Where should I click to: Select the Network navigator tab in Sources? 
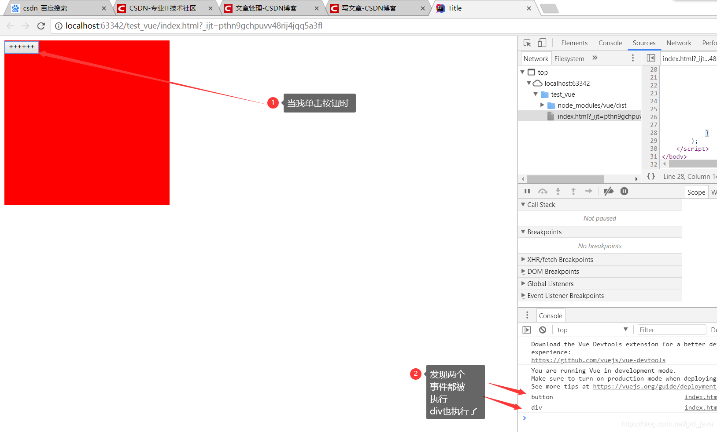(536, 58)
